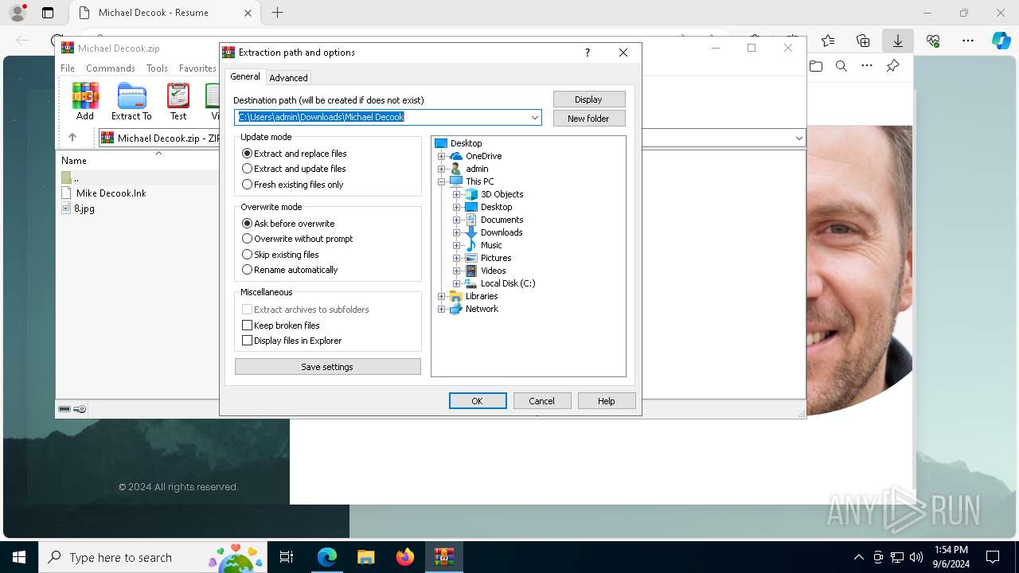Expand the Network tree node

(442, 309)
